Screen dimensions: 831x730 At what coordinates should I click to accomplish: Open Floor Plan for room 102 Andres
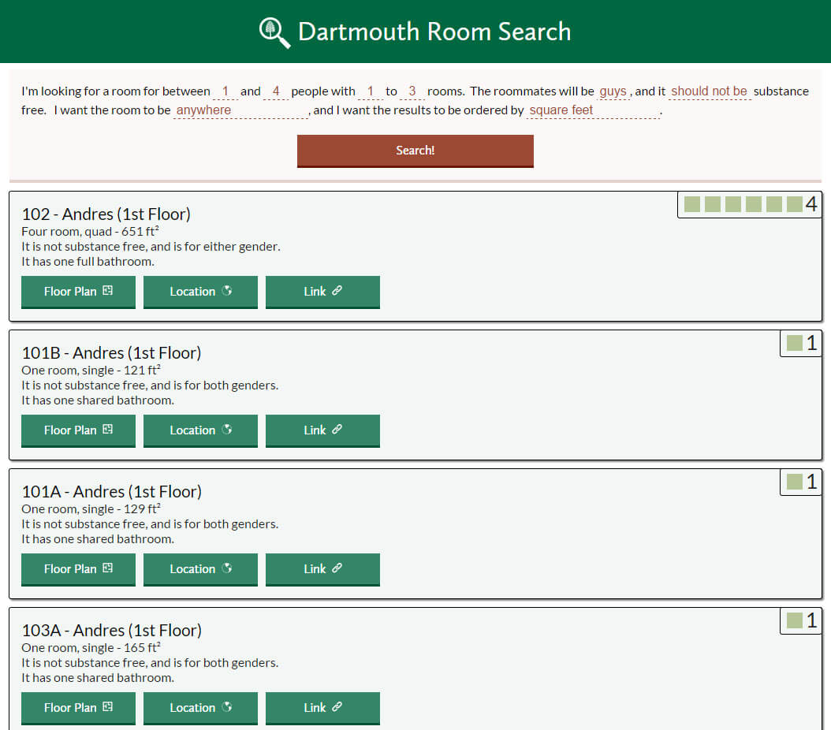(78, 292)
